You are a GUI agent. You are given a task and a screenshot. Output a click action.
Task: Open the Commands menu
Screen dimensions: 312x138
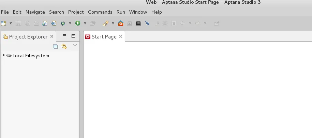[100, 12]
